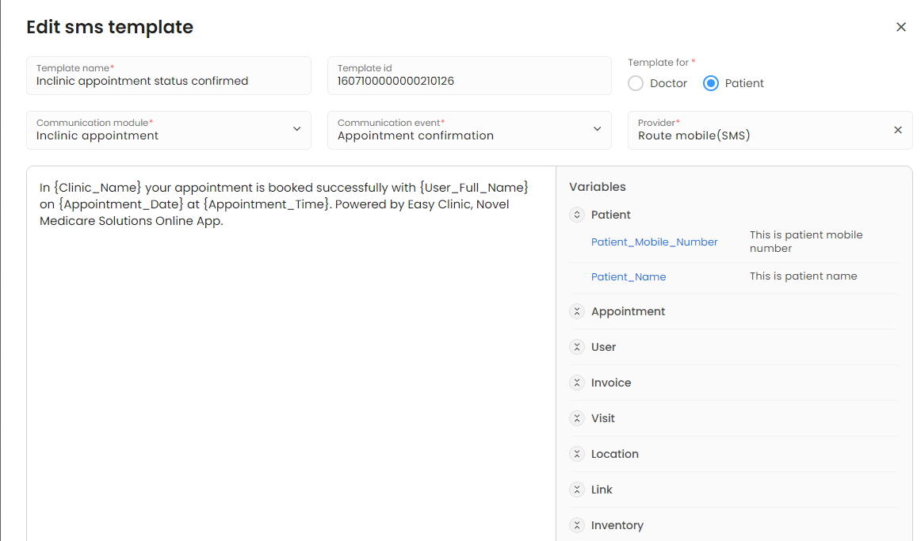
Task: Expand the Invoice variables section
Action: pos(577,383)
